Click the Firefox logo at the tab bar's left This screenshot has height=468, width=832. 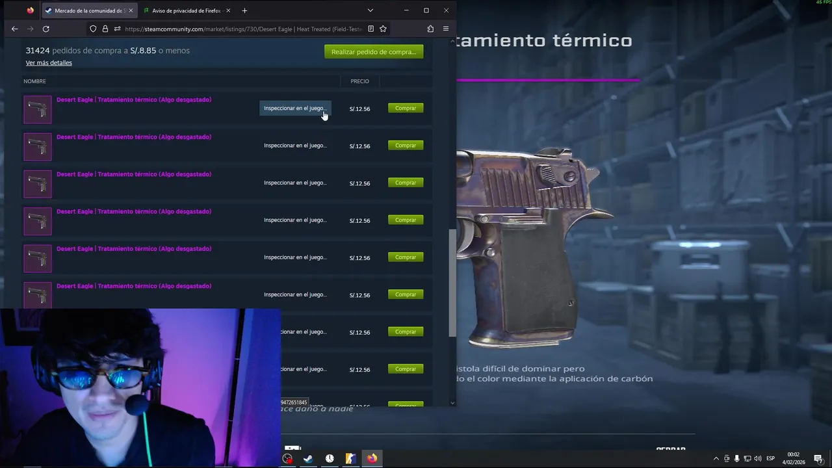coord(30,10)
